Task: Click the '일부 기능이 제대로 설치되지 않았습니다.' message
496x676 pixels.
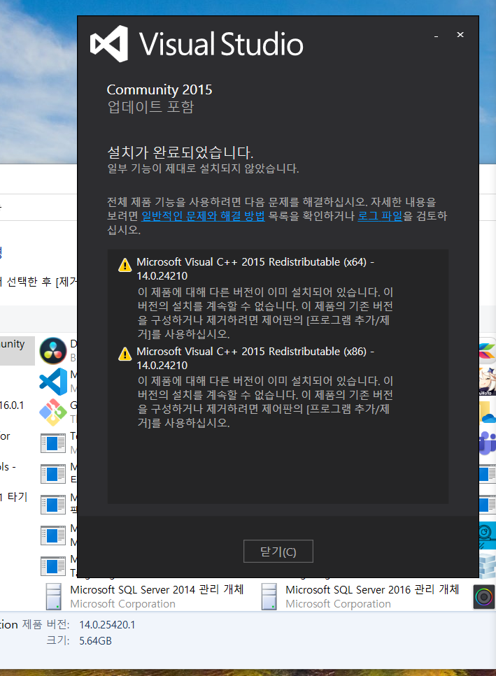Action: point(203,168)
